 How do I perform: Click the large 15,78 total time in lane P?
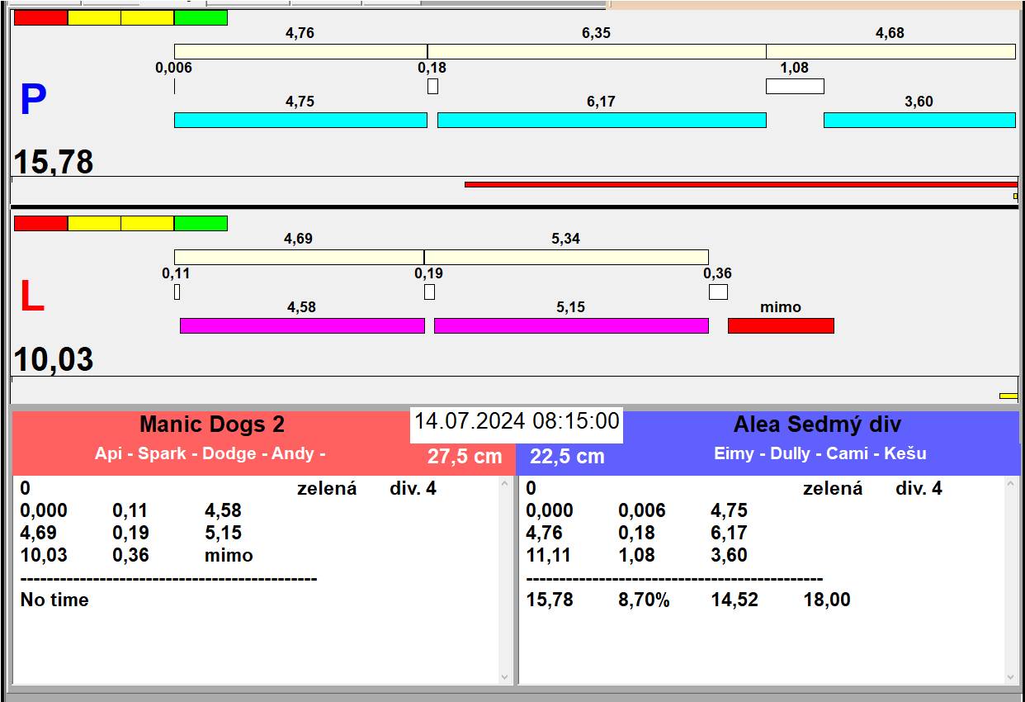click(54, 162)
